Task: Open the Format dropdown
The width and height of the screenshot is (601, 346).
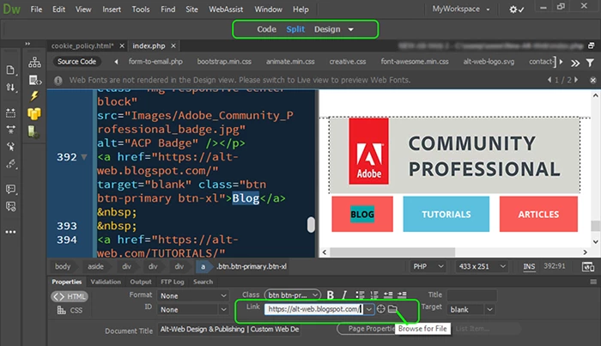Action: click(x=193, y=296)
